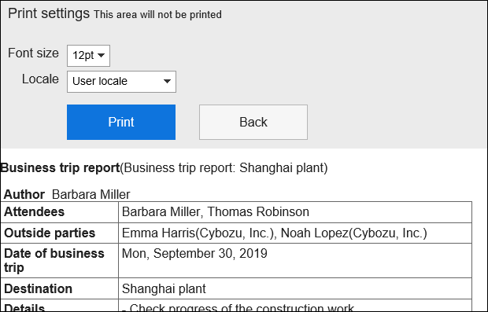Click 'Mon, September 30, 2019' date cell
This screenshot has width=488, height=312.
tap(295, 261)
